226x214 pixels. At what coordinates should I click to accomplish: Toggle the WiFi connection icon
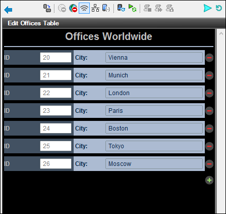tap(84, 8)
